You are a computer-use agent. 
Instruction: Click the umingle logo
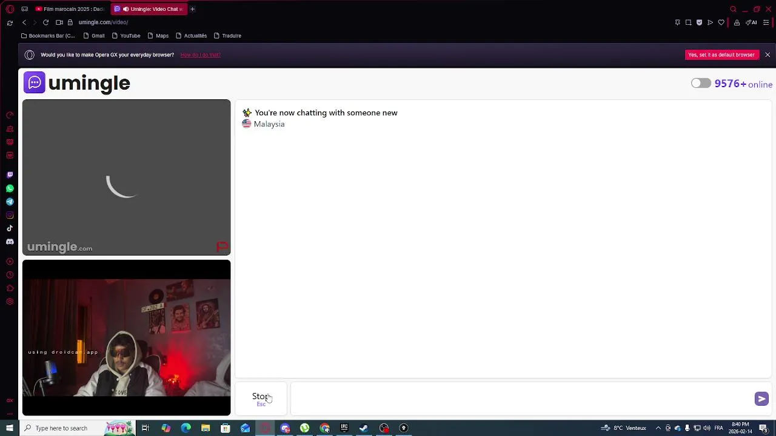pos(77,83)
